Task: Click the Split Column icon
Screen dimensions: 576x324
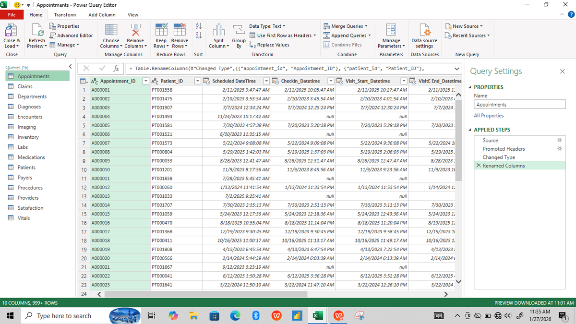Action: [218, 30]
